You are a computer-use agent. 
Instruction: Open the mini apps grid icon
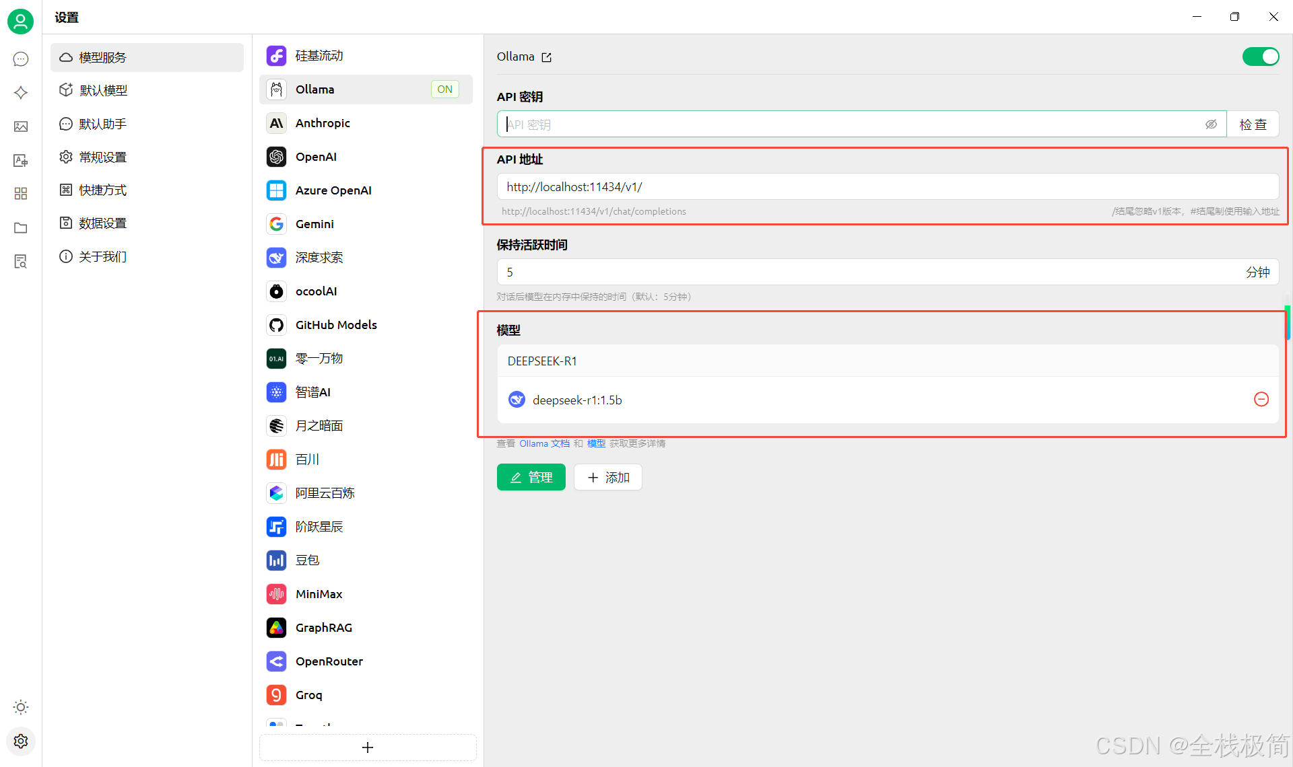click(21, 194)
